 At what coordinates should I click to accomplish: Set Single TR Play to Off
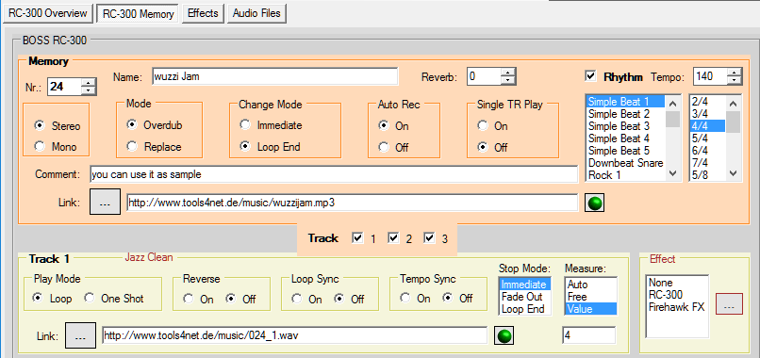tap(482, 147)
